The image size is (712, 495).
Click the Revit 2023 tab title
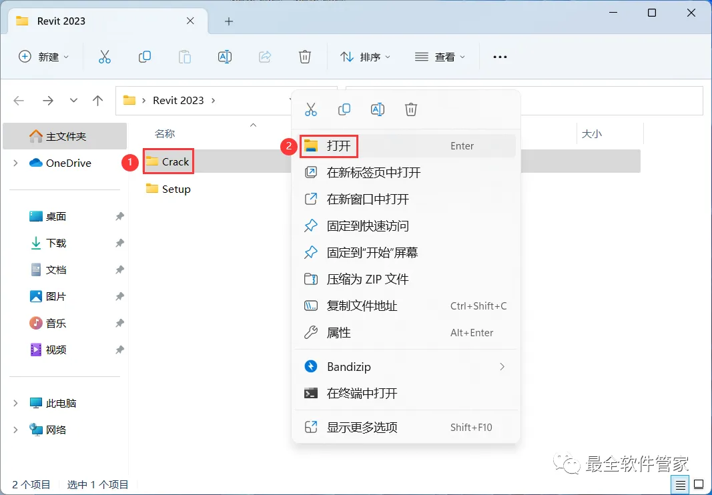pyautogui.click(x=61, y=21)
